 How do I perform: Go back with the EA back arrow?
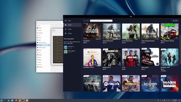[85, 21]
